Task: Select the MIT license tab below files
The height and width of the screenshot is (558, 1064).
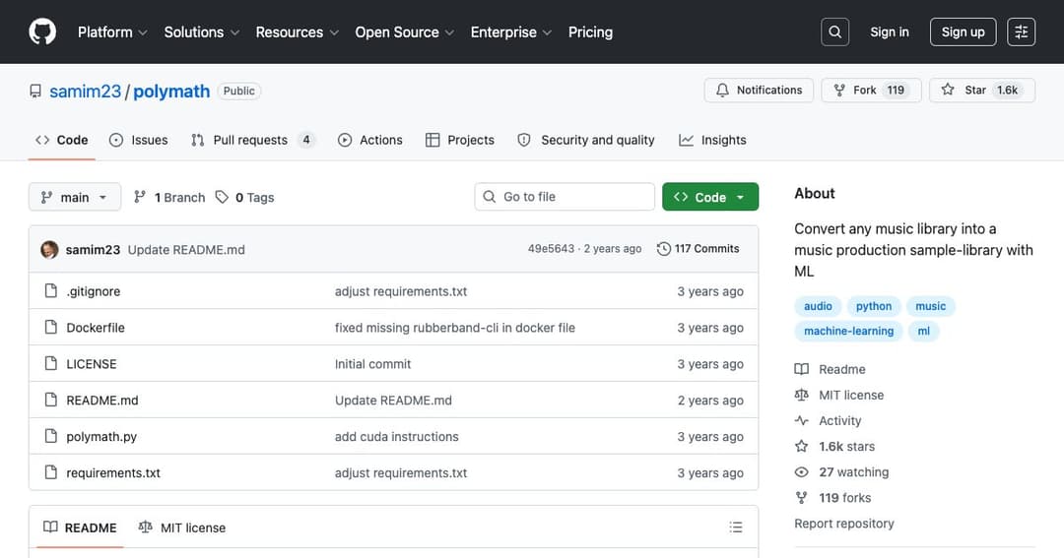Action: click(x=182, y=527)
